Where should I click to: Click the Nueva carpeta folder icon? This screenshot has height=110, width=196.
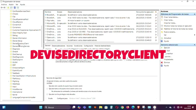(x=162, y=32)
